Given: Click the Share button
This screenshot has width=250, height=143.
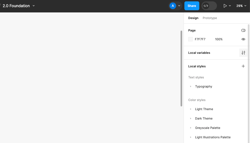Looking at the screenshot, I should [192, 6].
